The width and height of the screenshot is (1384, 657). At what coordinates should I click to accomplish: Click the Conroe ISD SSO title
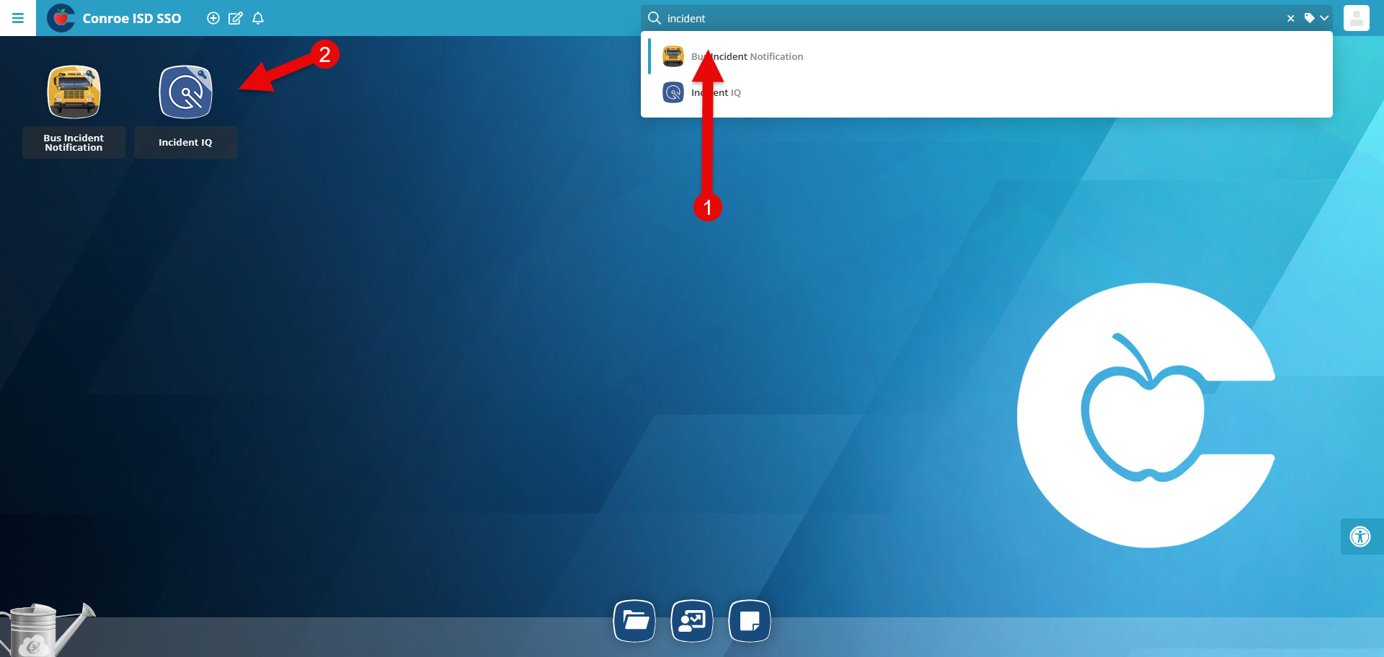132,19
